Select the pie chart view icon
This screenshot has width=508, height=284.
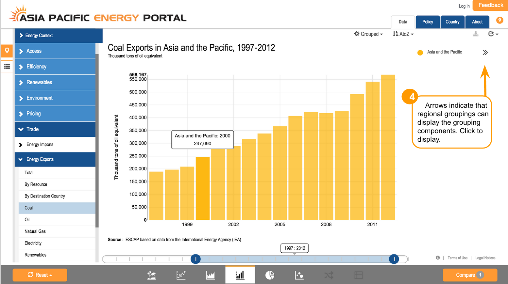(270, 275)
